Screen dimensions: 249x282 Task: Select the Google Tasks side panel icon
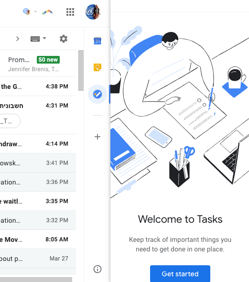tap(97, 94)
